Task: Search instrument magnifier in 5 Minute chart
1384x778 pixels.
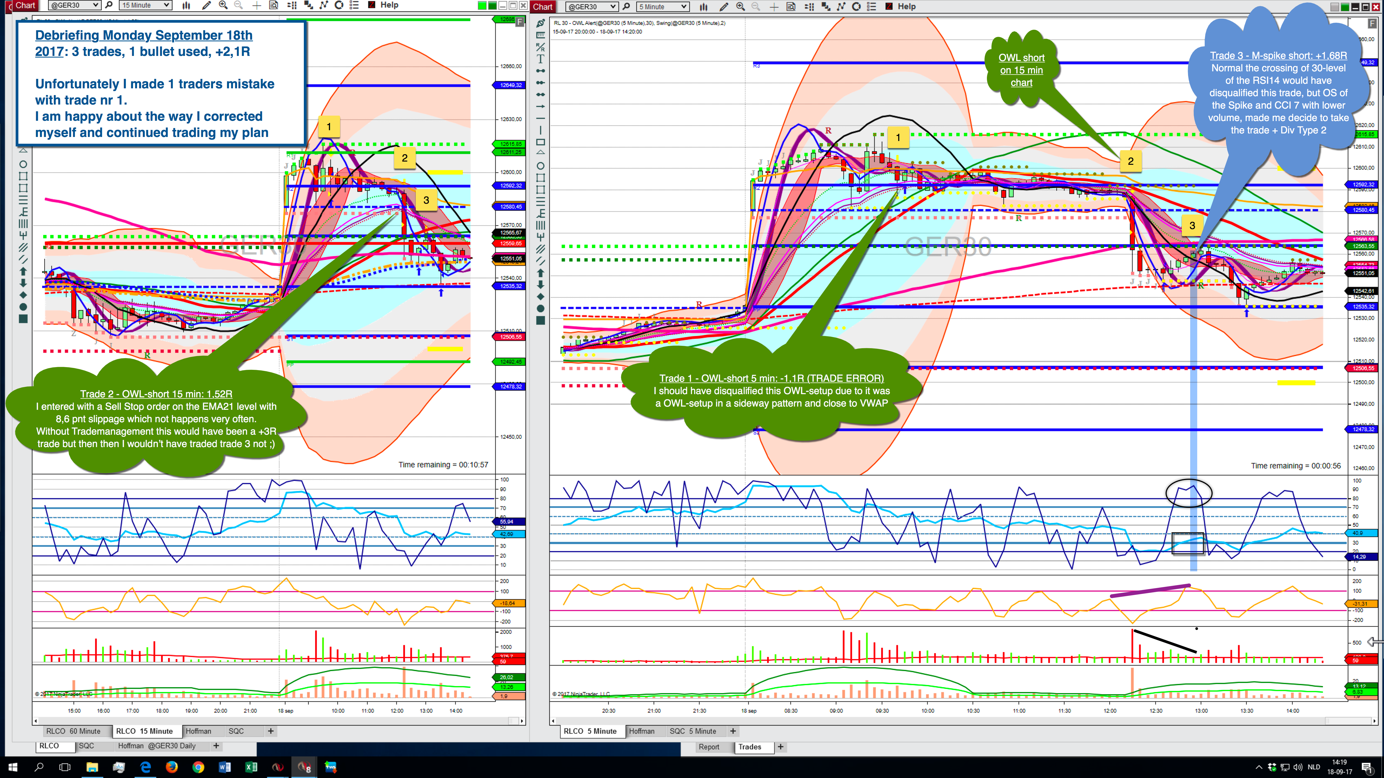Action: [627, 7]
